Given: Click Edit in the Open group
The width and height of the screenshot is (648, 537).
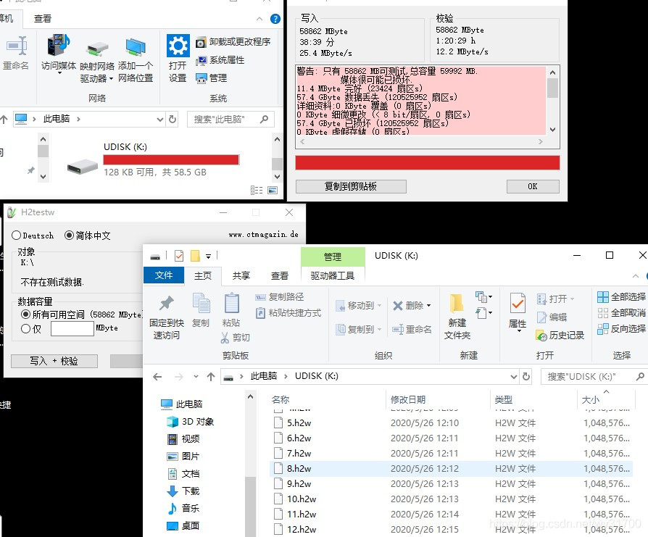Looking at the screenshot, I should [x=552, y=317].
